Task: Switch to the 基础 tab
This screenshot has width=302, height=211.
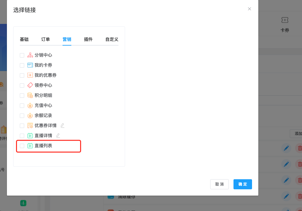Action: click(24, 39)
